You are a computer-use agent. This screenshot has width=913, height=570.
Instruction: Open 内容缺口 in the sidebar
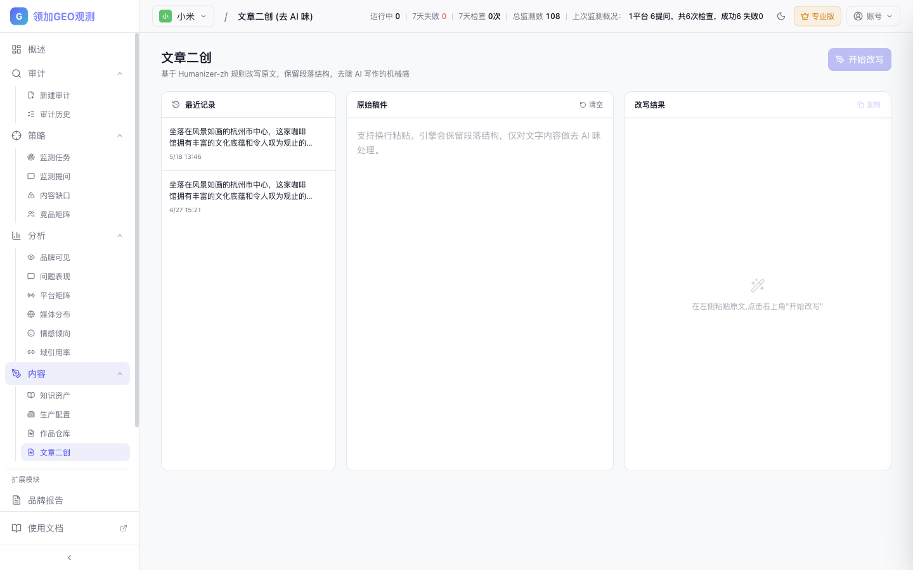(x=75, y=195)
